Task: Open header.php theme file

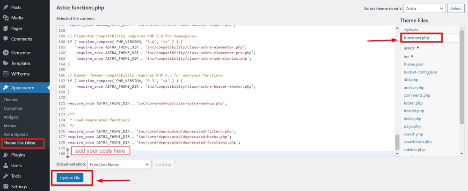Action: [x=414, y=111]
